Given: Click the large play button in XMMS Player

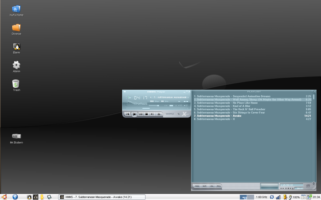Looking at the screenshot, I should (134, 114).
